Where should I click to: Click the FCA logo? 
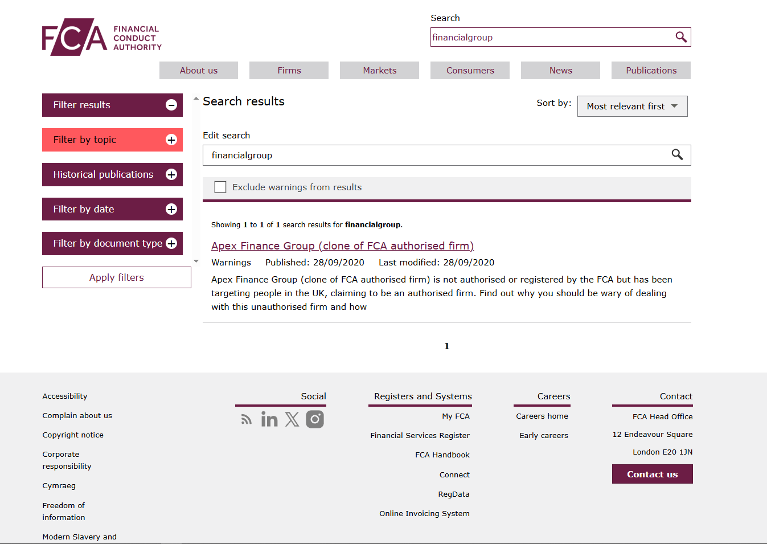pyautogui.click(x=102, y=37)
